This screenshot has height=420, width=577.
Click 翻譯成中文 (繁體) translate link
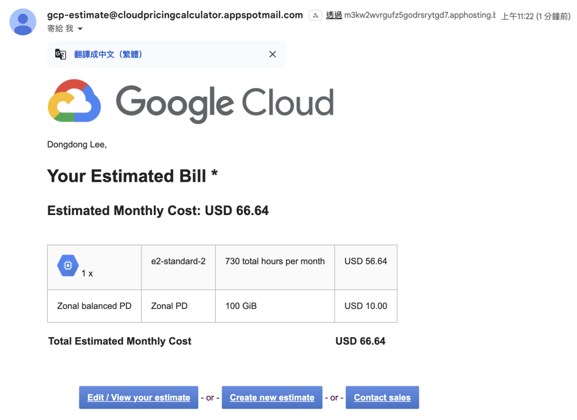coord(108,55)
